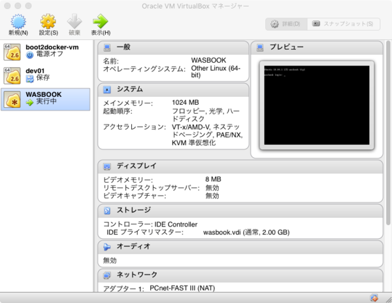
Task: Click the ディスプレイ display section icon
Action: (107, 166)
